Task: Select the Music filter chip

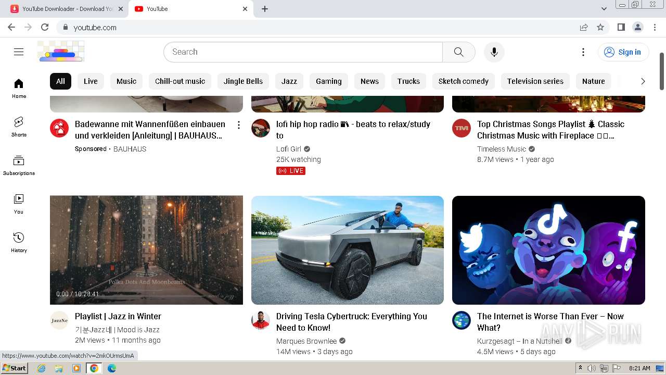Action: [126, 81]
